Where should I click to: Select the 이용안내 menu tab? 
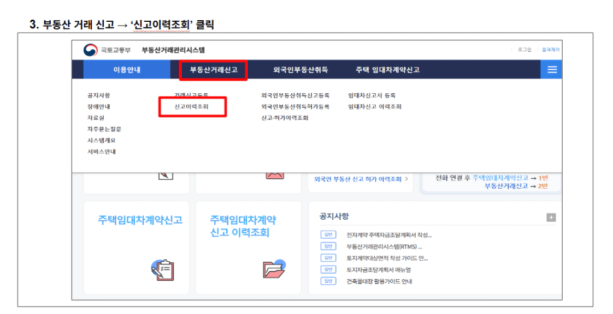click(x=127, y=70)
